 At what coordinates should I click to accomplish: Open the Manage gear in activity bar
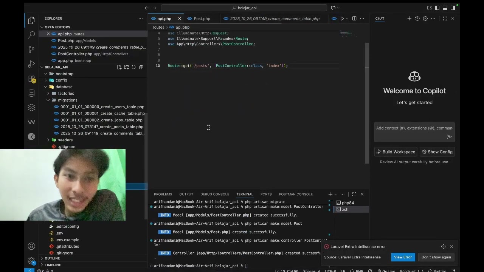click(31, 261)
